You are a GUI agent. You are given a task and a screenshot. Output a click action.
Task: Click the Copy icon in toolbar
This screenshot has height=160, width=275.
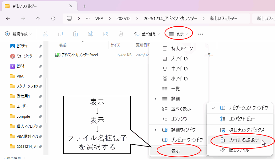[x=60, y=34]
